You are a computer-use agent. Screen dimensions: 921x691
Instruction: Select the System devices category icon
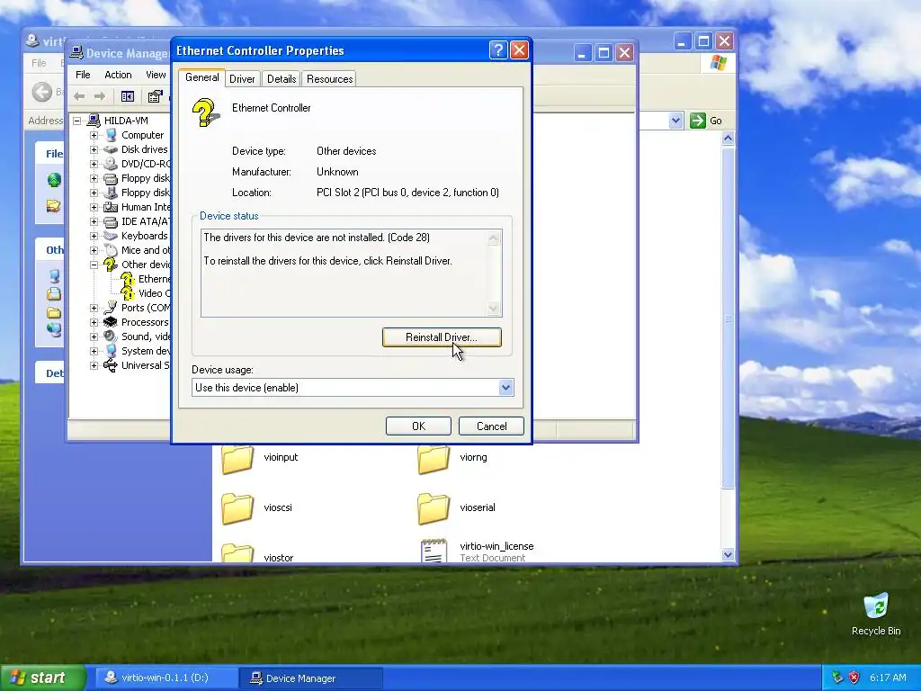111,351
